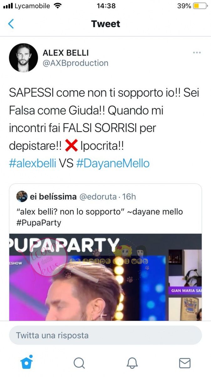Tap the battery indicator in status bar
This screenshot has height=377, width=211.
click(x=200, y=6)
